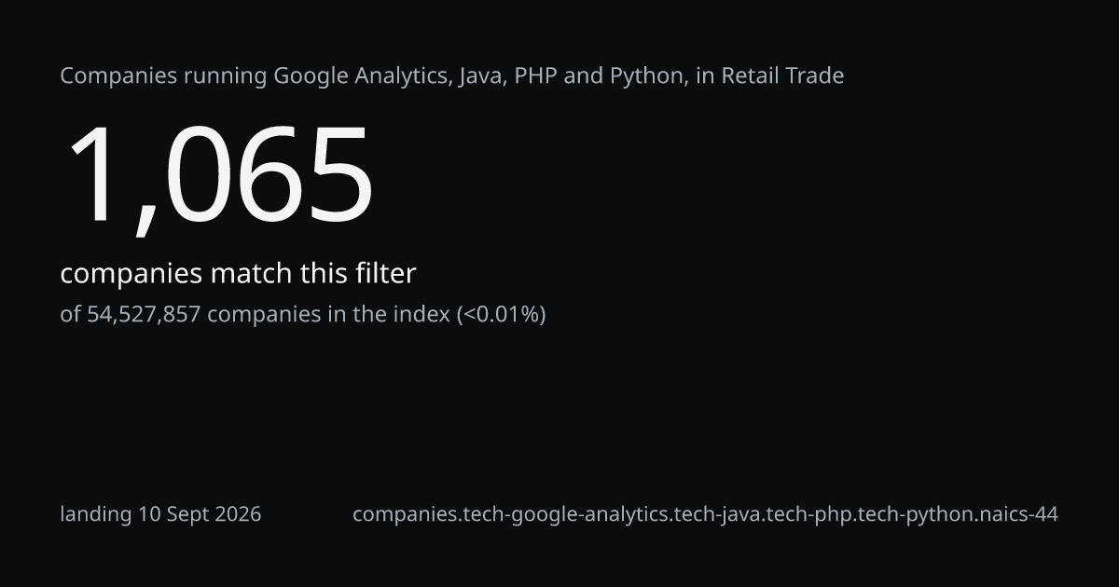Select the 'companies match this filter' text

point(238,274)
